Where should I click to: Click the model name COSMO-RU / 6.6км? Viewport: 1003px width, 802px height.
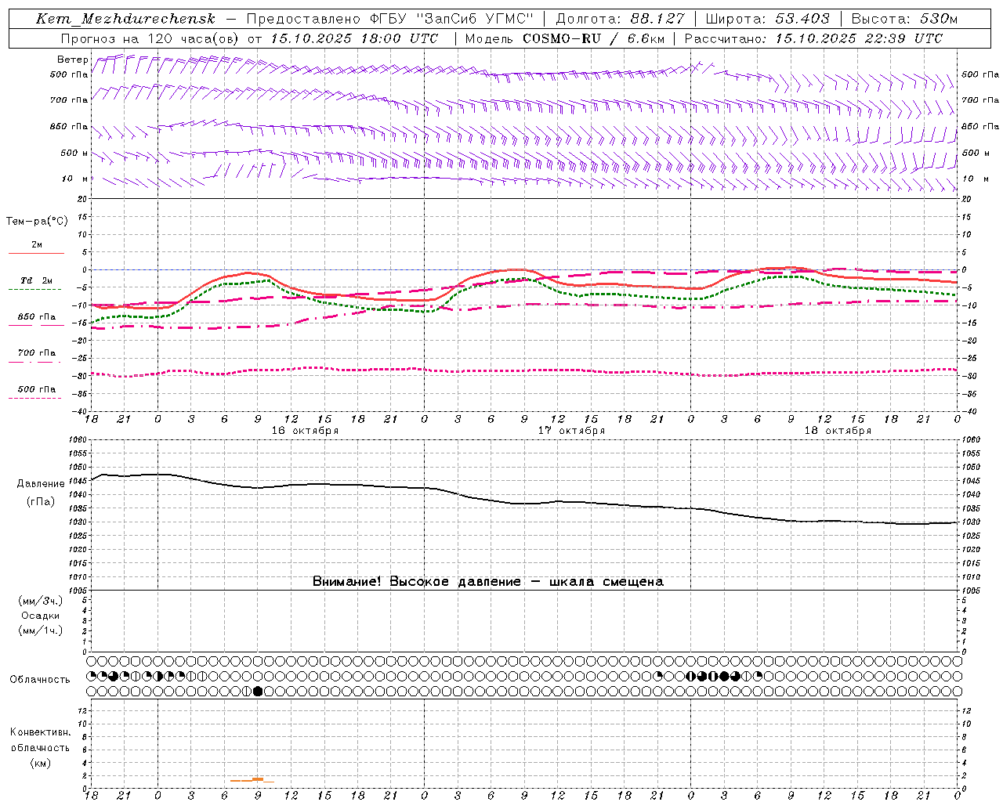594,38
